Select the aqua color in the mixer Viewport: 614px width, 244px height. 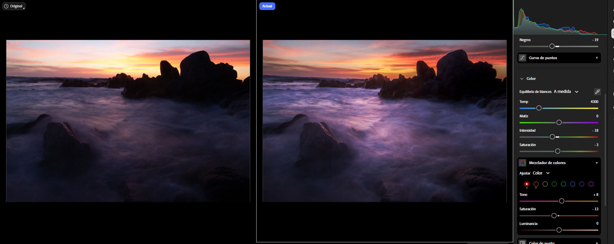[x=563, y=184]
